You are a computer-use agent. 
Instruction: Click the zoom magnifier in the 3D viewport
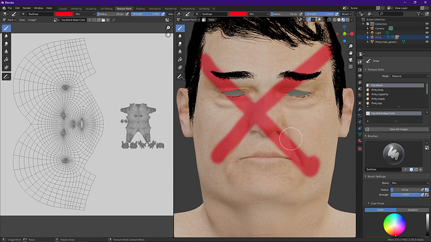pos(350,46)
